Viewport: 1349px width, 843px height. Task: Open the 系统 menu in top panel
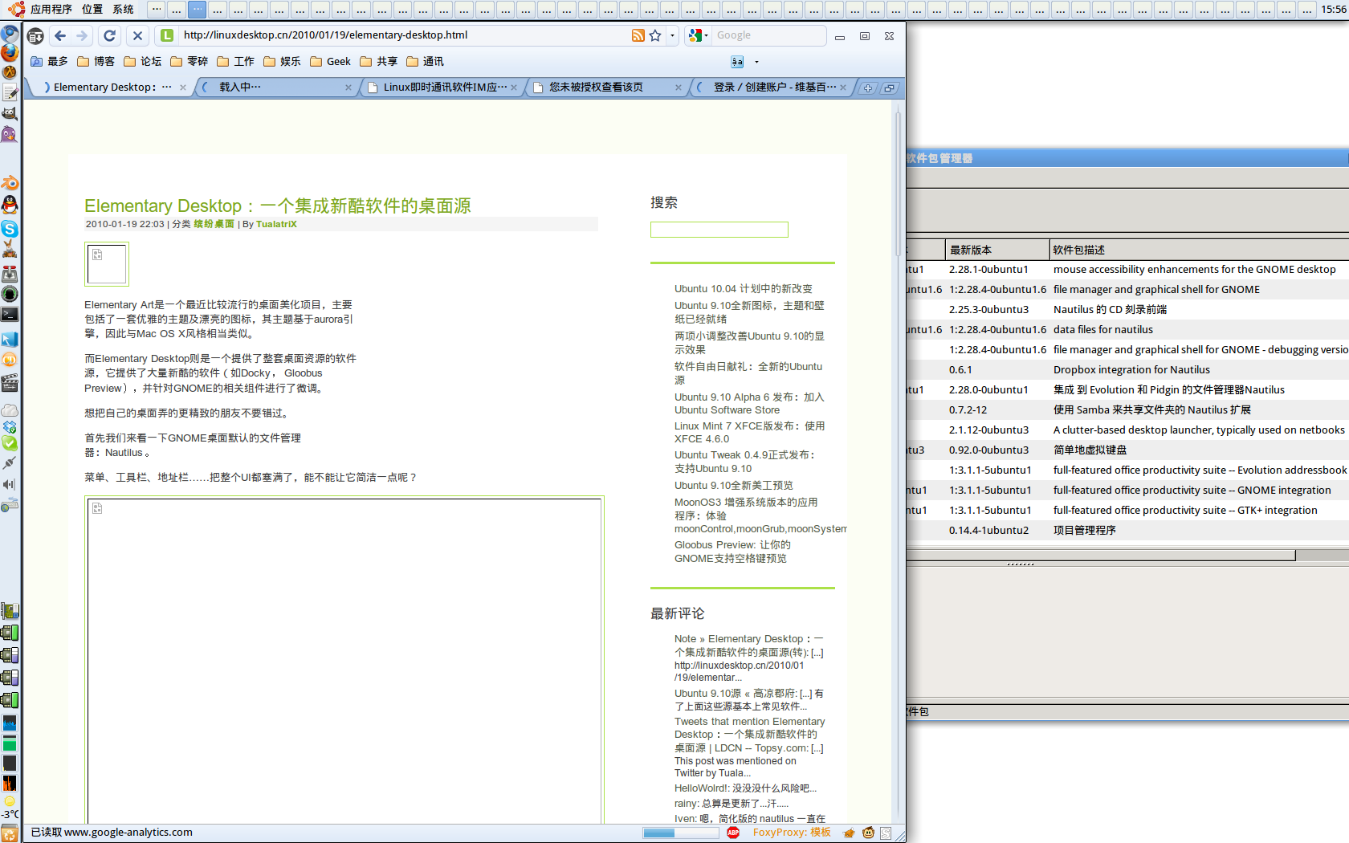[x=123, y=9]
